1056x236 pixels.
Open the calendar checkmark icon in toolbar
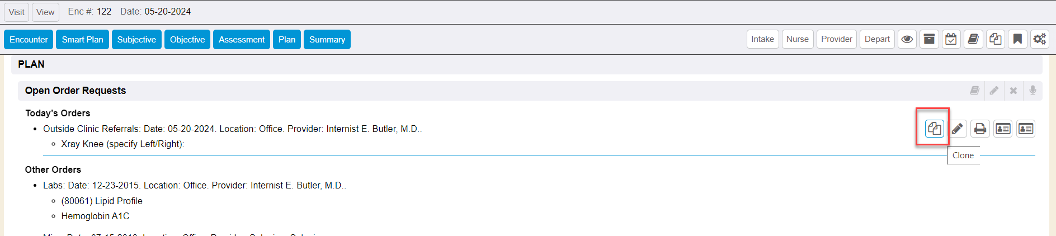click(x=951, y=39)
